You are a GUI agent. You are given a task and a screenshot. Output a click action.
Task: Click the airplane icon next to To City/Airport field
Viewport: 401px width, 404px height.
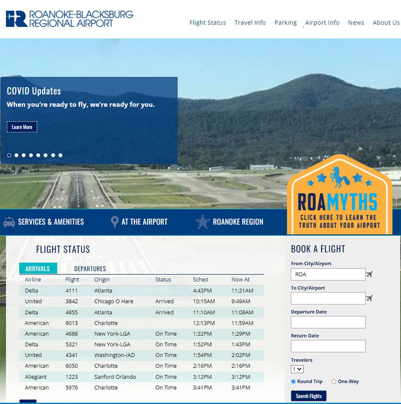point(370,298)
